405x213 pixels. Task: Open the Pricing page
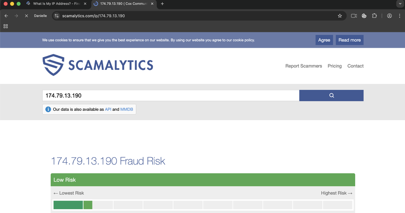(334, 66)
